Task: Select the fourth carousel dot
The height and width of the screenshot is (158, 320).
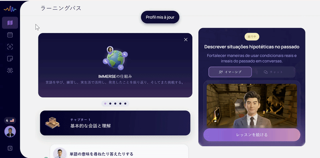Action: point(120,103)
